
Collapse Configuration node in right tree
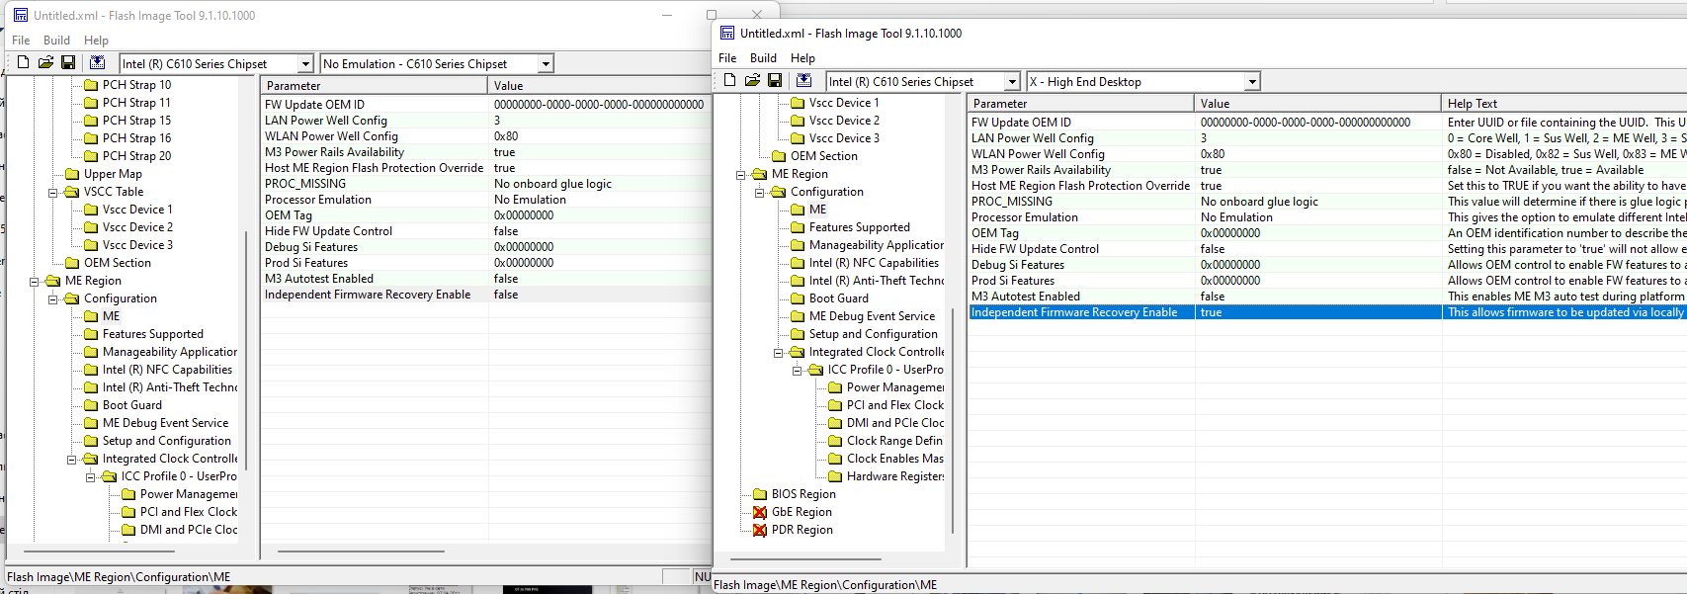coord(760,192)
